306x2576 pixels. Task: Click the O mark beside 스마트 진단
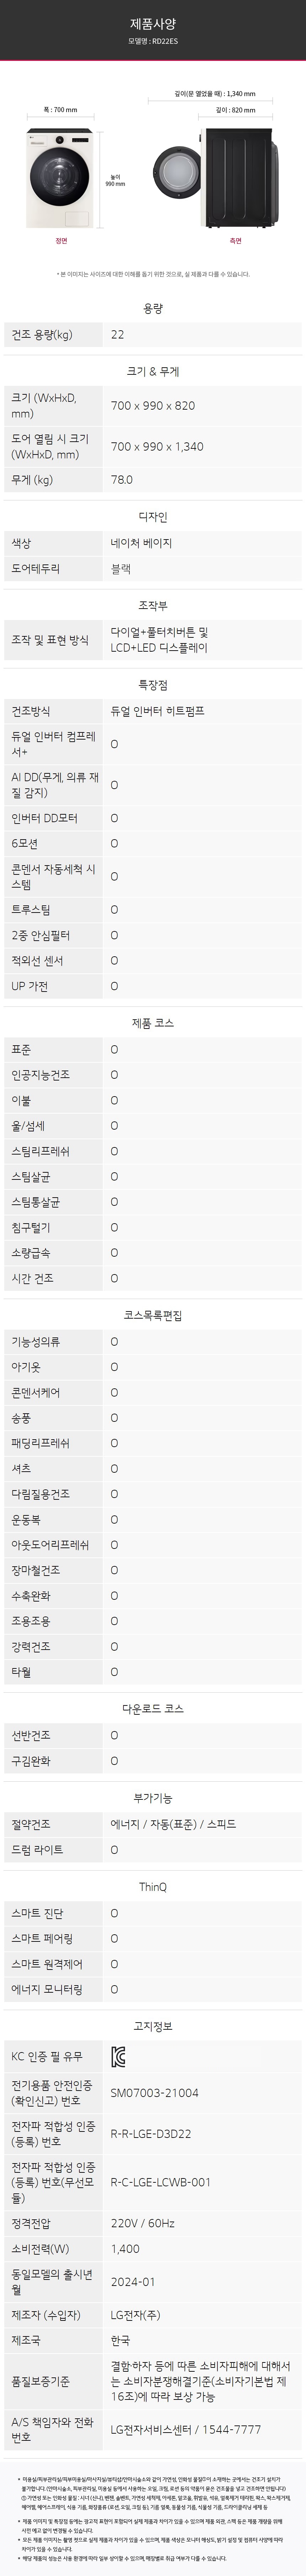point(114,1913)
